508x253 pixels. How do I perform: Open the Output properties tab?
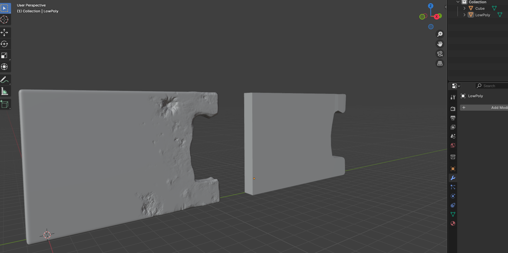[x=453, y=118]
